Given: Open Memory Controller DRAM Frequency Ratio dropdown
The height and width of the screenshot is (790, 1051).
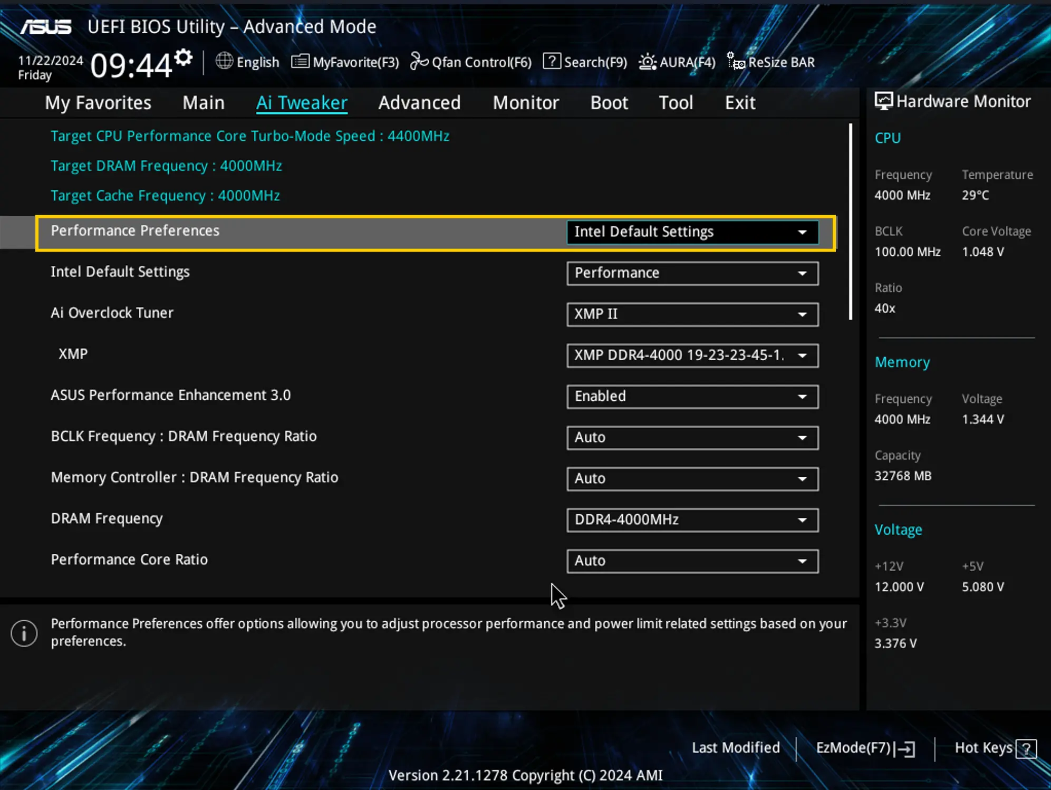Looking at the screenshot, I should coord(692,479).
